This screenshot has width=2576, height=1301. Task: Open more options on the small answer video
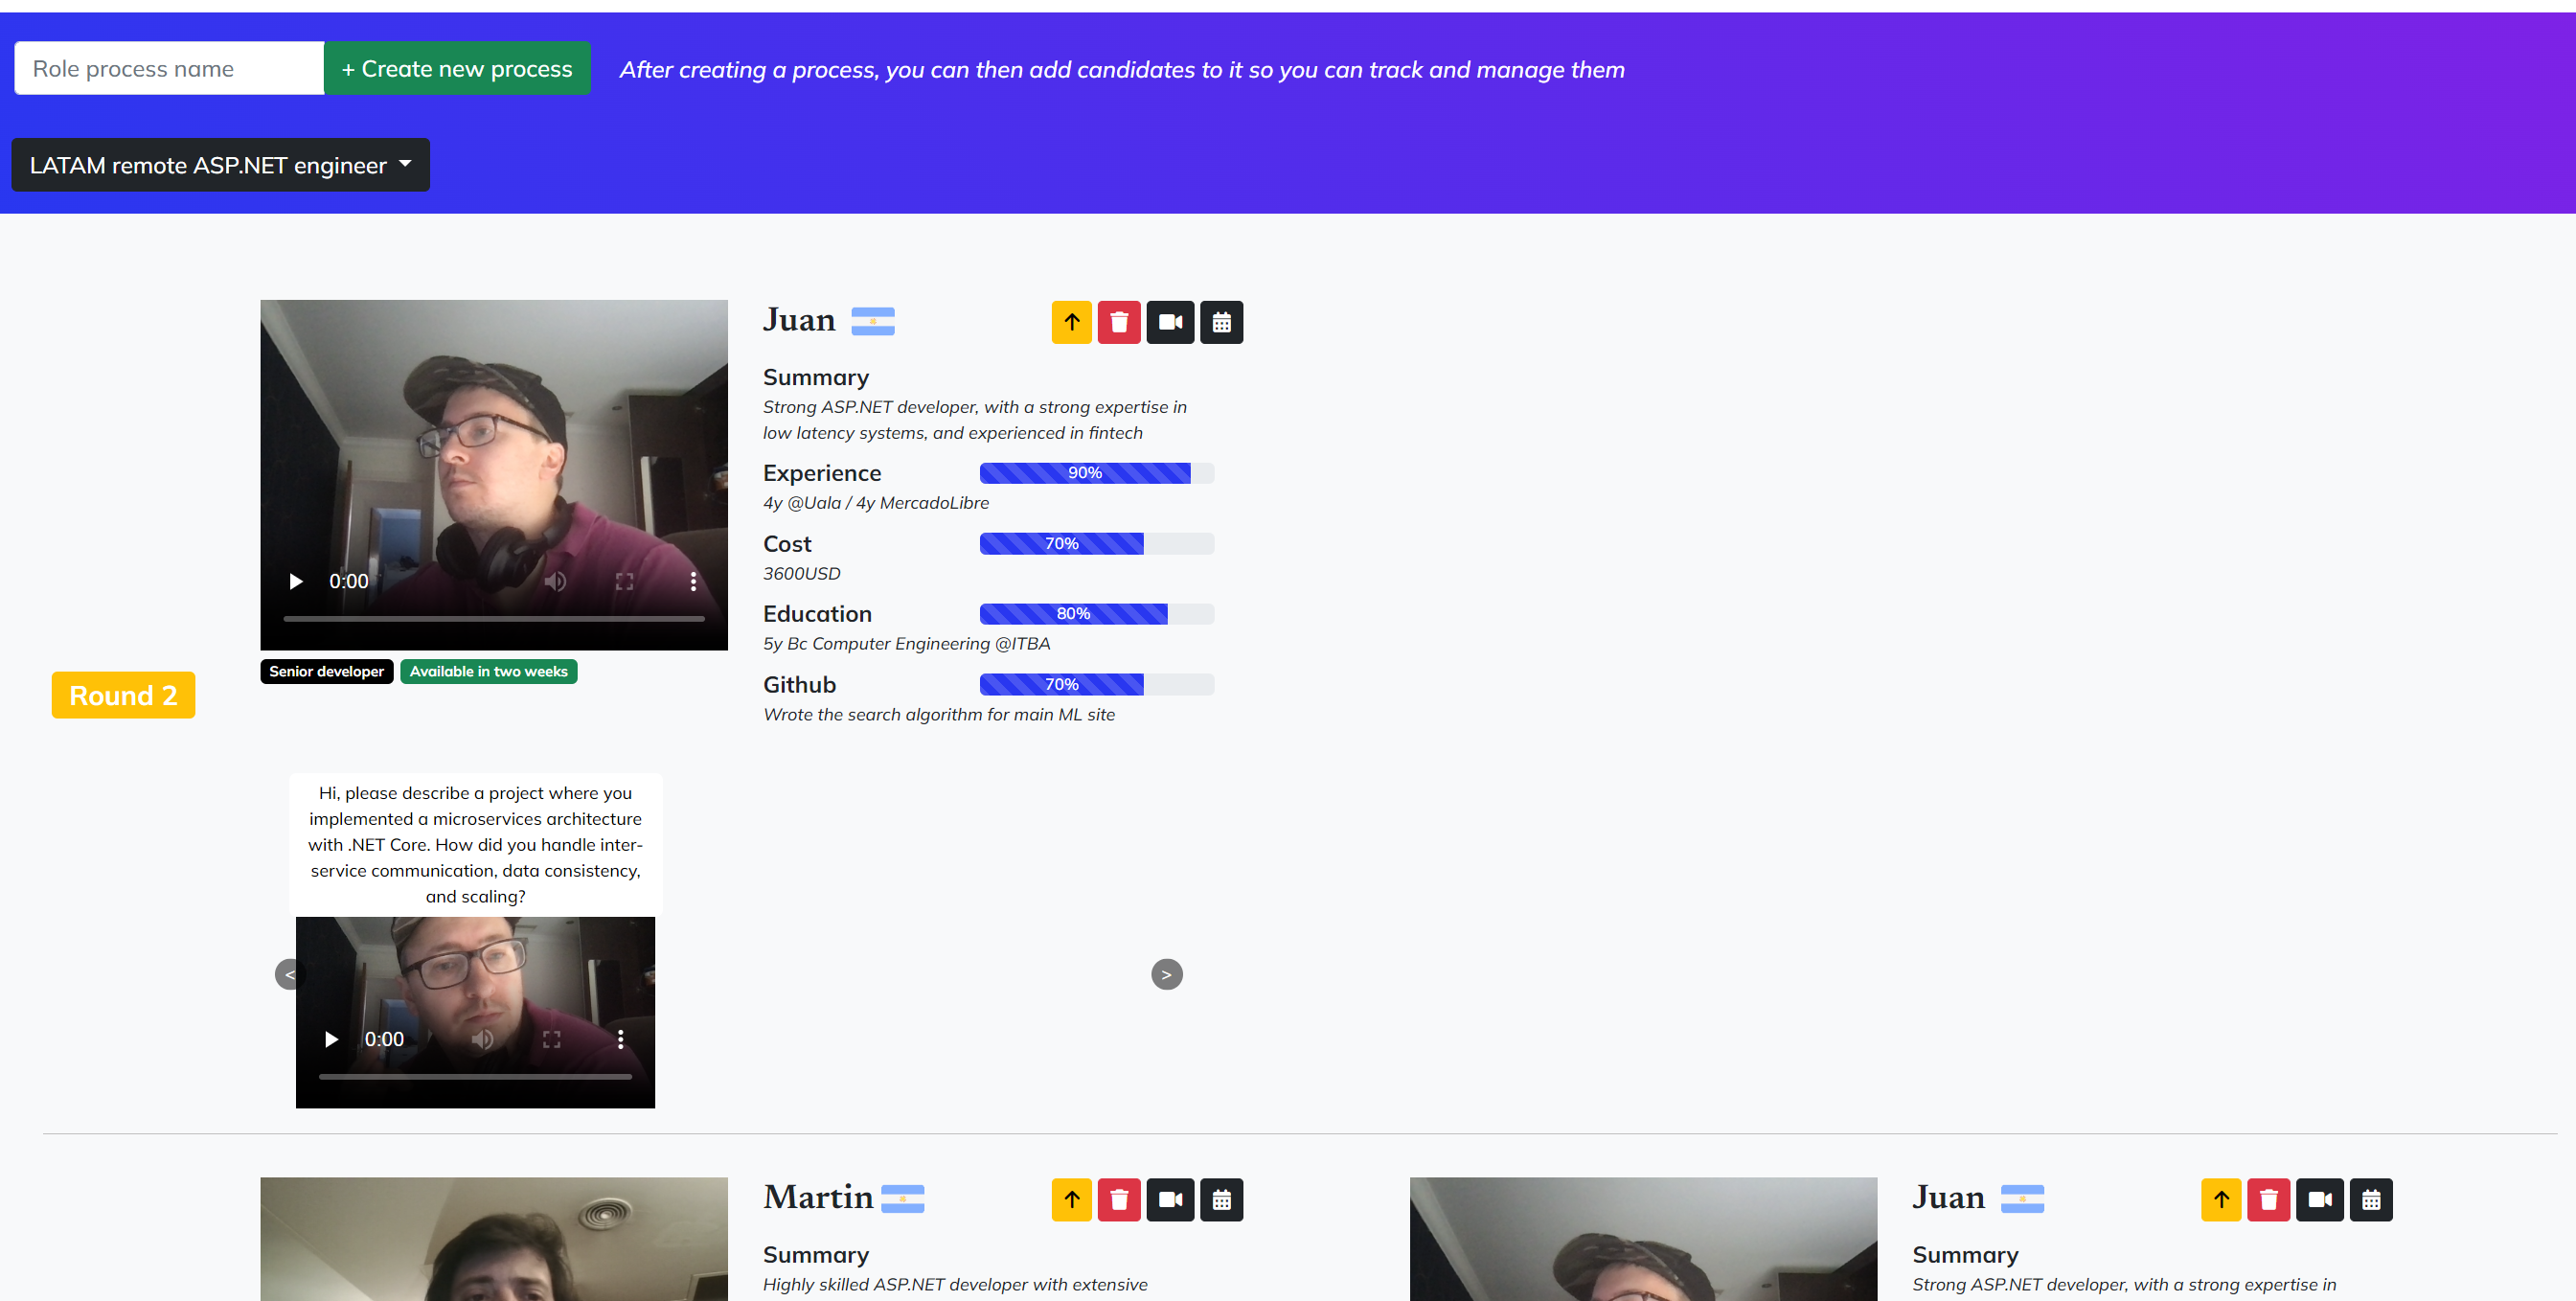point(620,1039)
